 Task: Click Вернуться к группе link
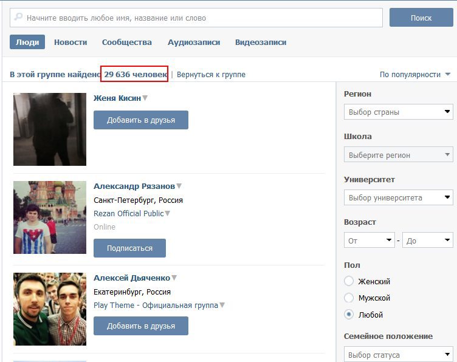[211, 75]
